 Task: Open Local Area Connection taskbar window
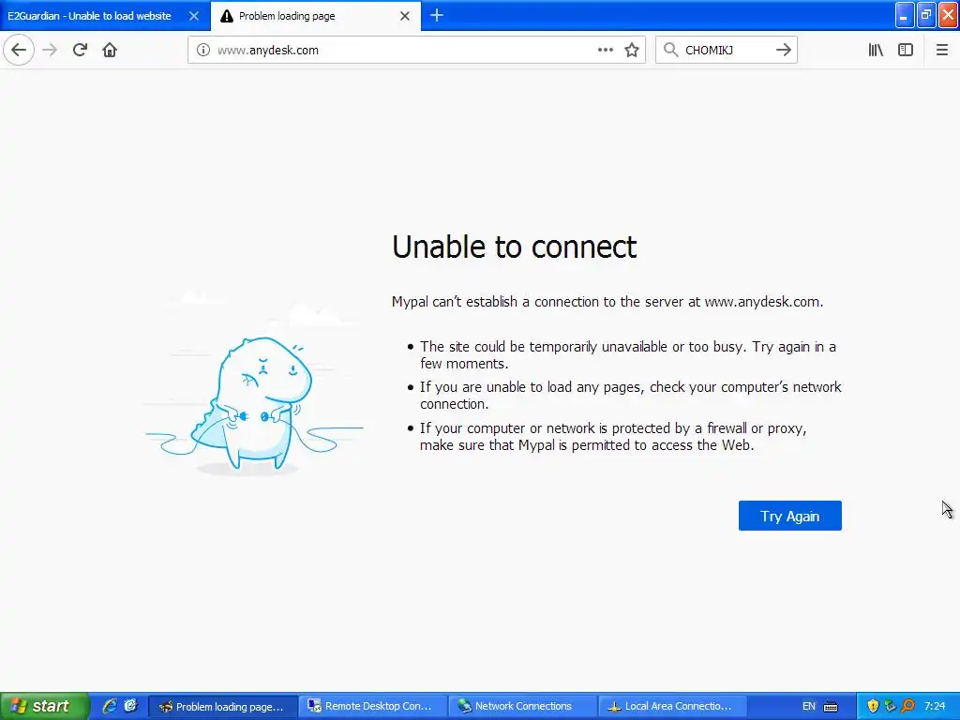coord(672,706)
